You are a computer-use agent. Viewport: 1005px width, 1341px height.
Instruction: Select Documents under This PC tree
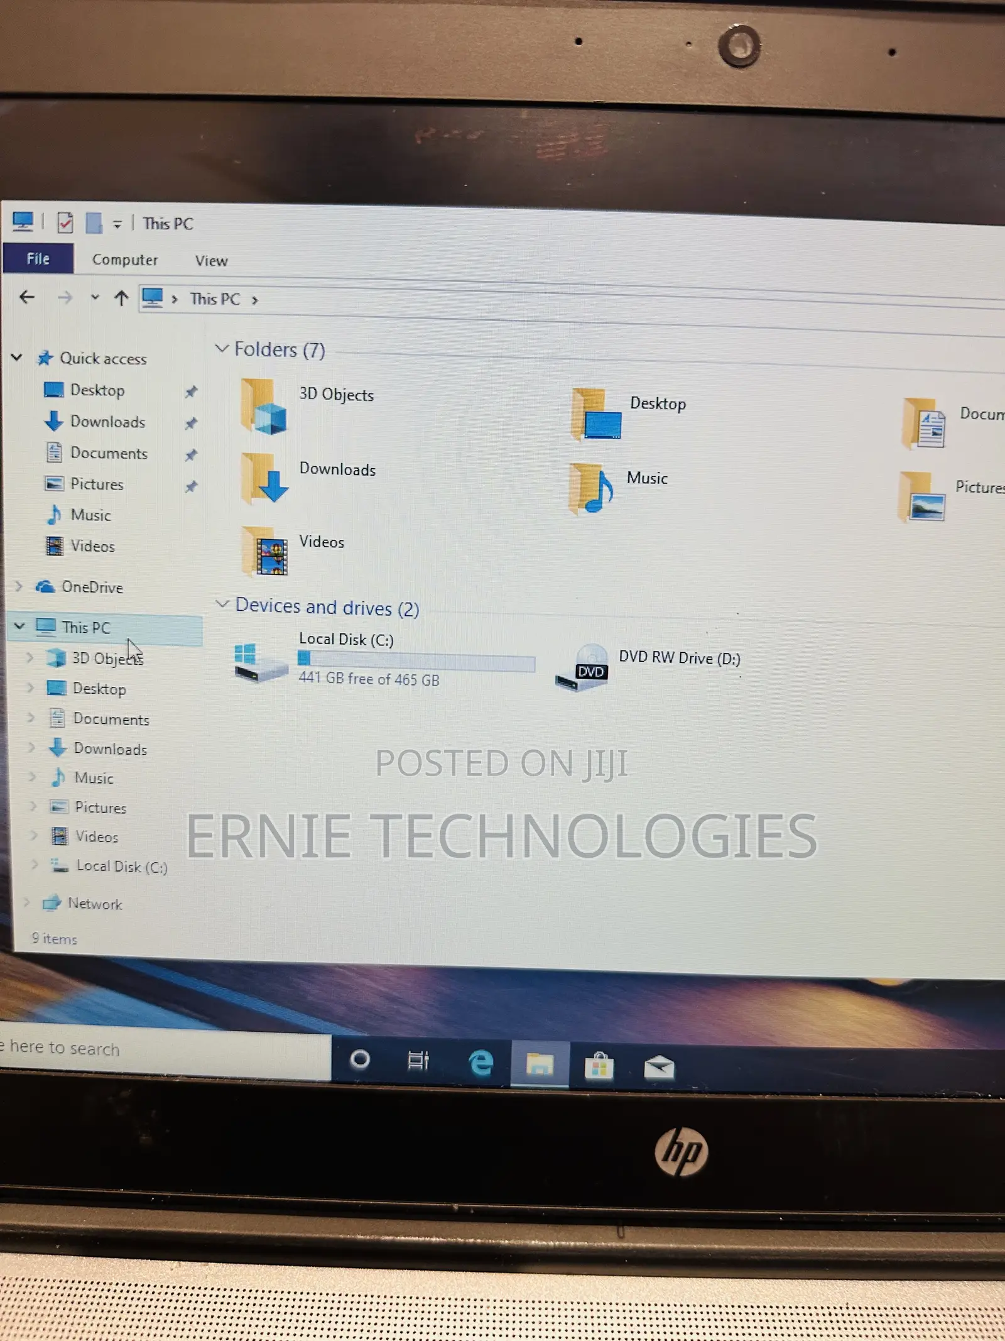pos(111,719)
